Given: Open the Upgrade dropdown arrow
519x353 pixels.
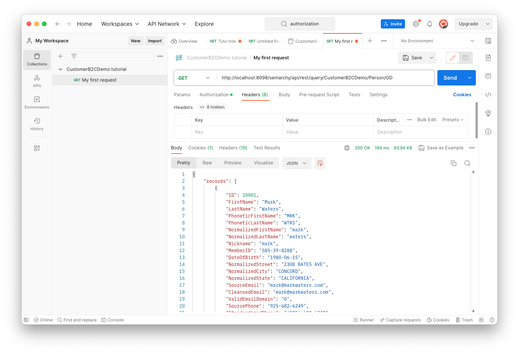Looking at the screenshot, I should 487,24.
